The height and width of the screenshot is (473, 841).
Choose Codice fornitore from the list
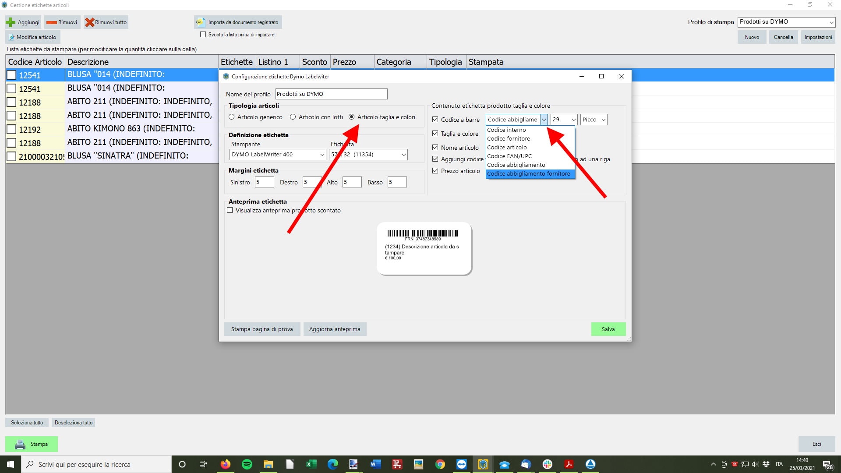click(x=530, y=139)
